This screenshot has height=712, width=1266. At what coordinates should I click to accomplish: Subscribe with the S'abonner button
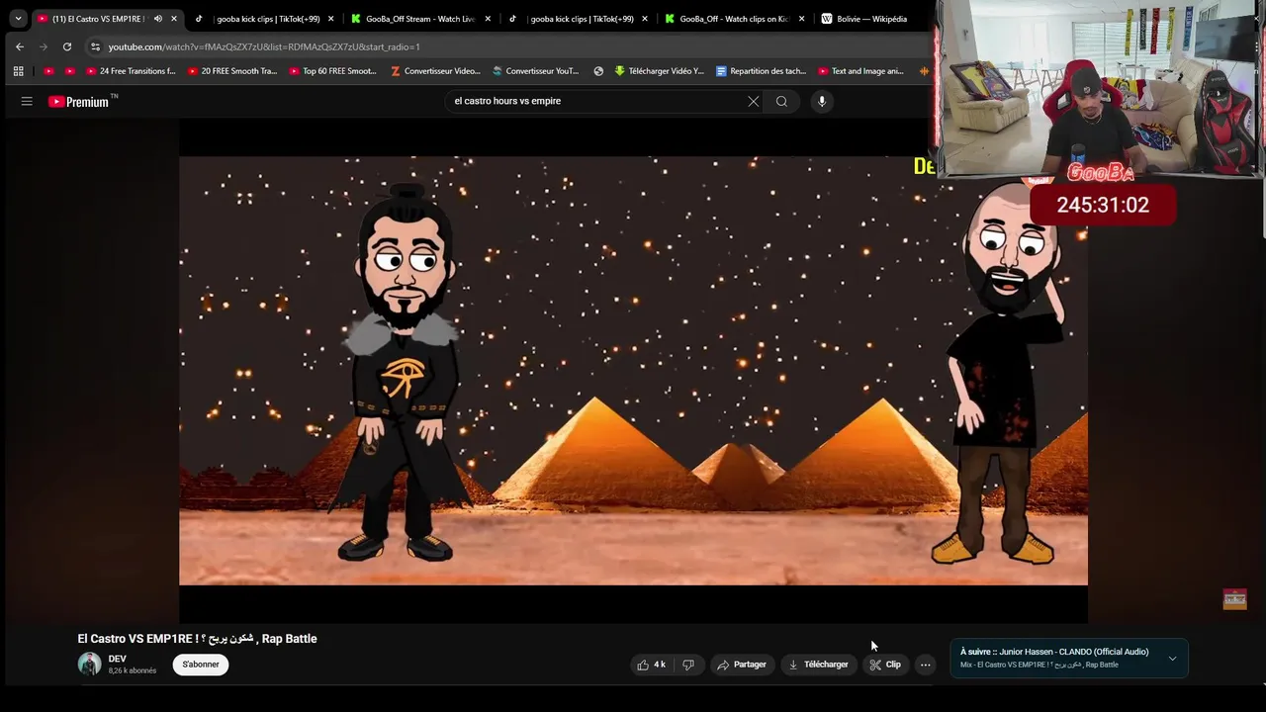click(201, 665)
